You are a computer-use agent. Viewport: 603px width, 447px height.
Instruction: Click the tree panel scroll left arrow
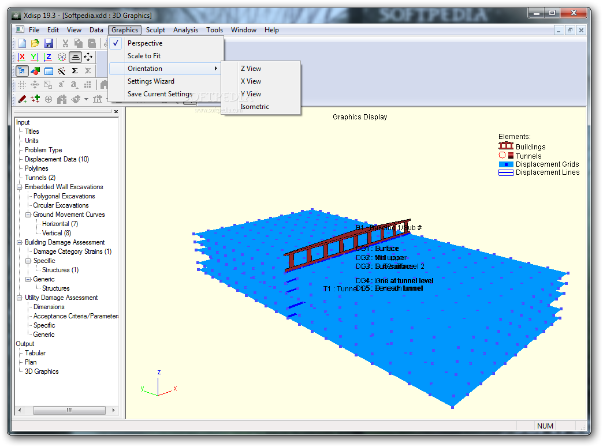[x=20, y=410]
